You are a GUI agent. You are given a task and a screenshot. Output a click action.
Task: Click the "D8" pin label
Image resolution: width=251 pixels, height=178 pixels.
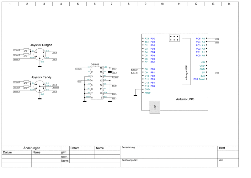(x=146, y=69)
